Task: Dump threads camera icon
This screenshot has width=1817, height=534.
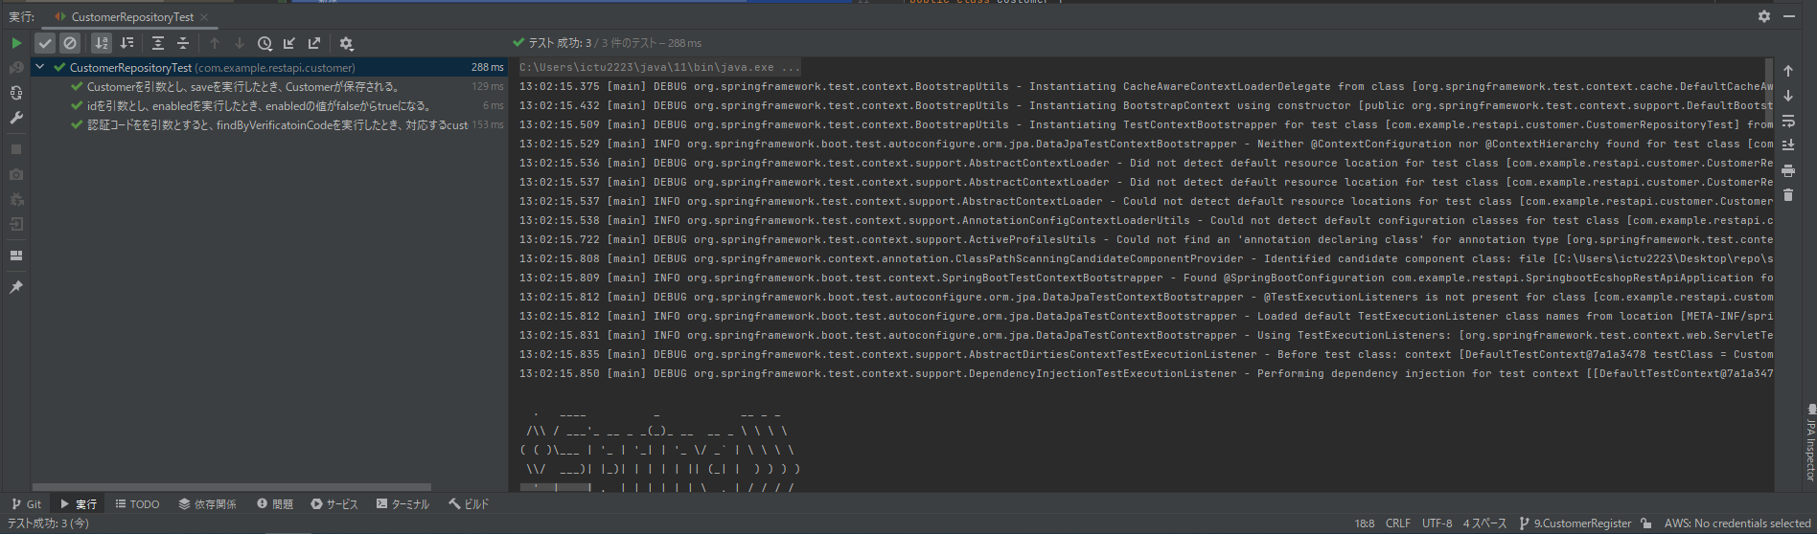Action: coord(16,174)
